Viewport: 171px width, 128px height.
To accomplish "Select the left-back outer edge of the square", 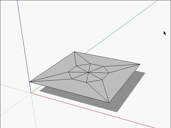I will (x=52, y=67).
